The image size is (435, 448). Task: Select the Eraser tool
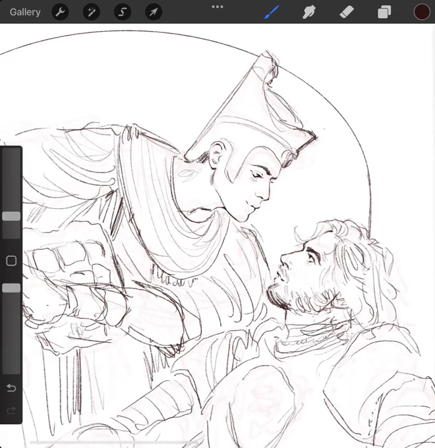click(x=347, y=13)
